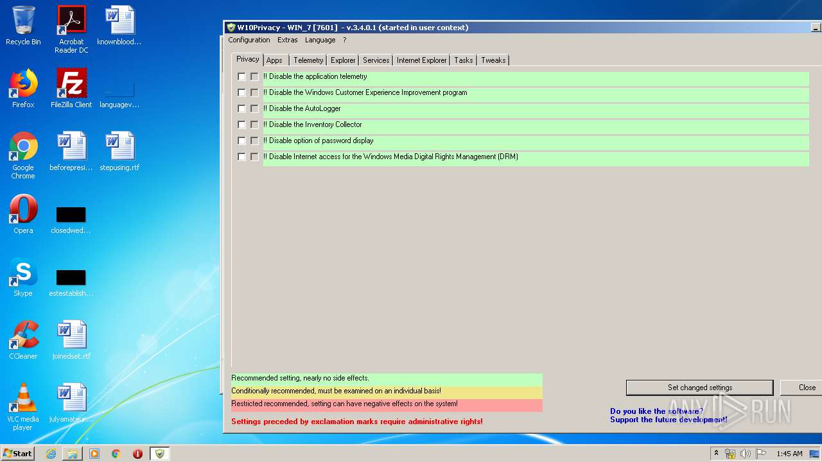This screenshot has height=462, width=822.
Task: Launch Google Chrome from desktop shortcut
Action: click(x=23, y=155)
